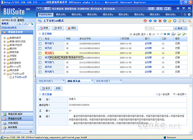Image resolution: width=193 pixels, height=140 pixels.
Task: Click the 新建 button
Action: tap(44, 28)
